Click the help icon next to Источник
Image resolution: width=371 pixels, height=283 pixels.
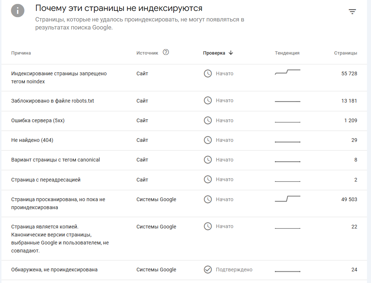point(166,52)
